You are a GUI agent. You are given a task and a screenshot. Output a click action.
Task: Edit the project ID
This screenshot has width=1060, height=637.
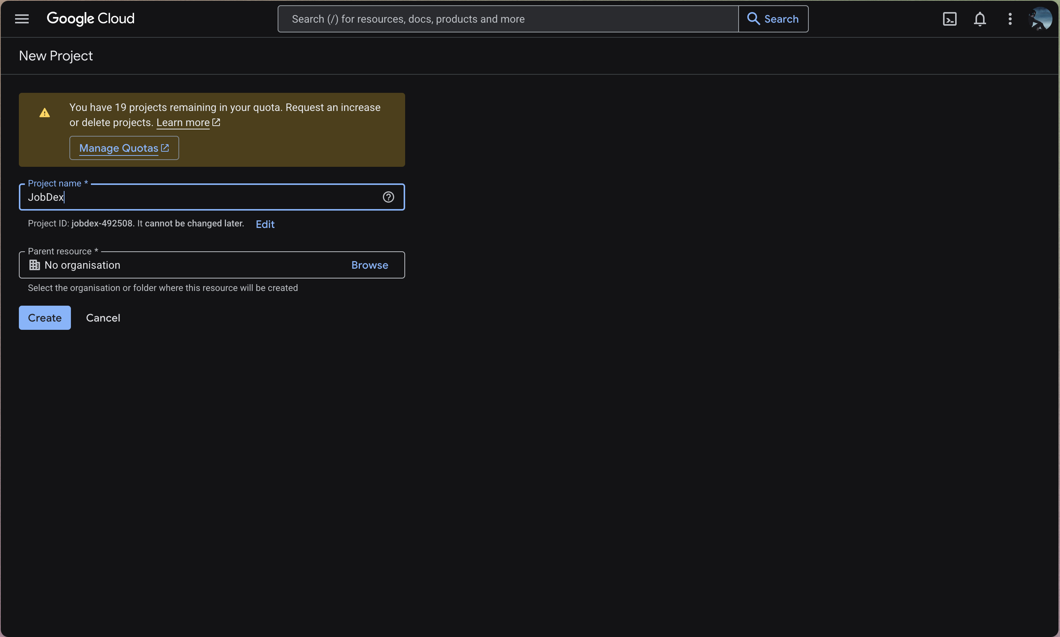click(x=265, y=224)
